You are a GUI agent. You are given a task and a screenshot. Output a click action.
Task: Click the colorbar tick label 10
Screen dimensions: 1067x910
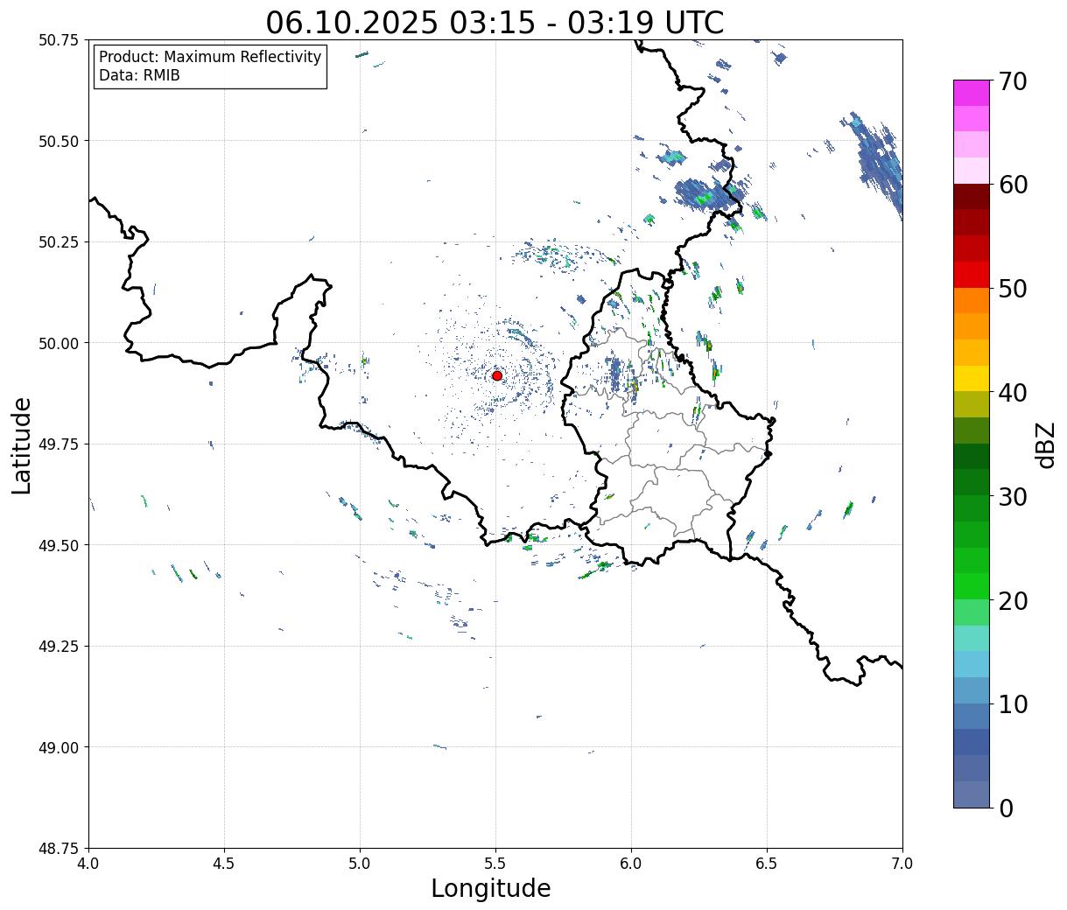(1013, 704)
